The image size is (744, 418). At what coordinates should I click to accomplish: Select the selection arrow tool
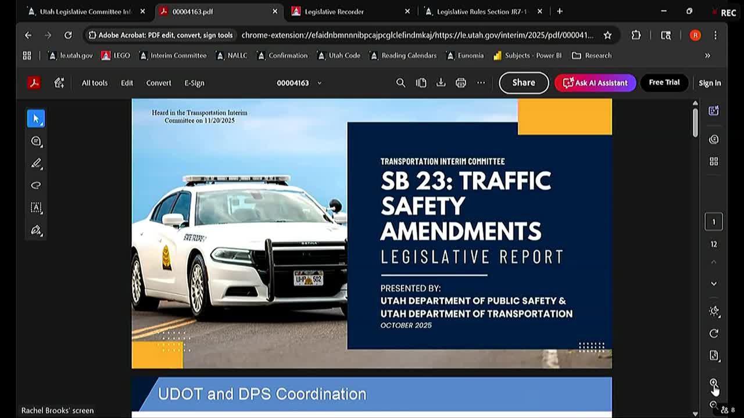click(x=36, y=118)
